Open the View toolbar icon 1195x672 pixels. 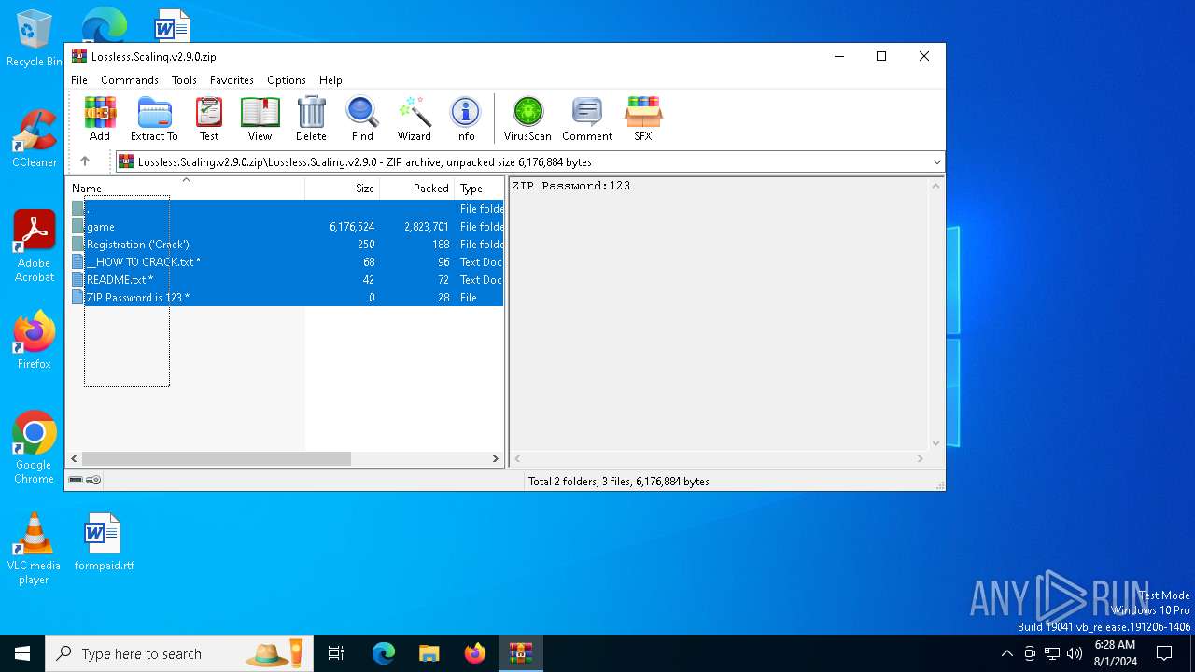pyautogui.click(x=260, y=119)
